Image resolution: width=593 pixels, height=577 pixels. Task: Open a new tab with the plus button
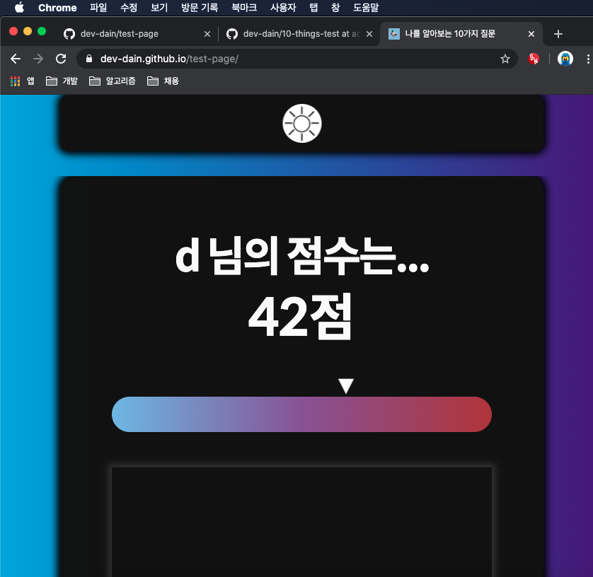pyautogui.click(x=558, y=34)
